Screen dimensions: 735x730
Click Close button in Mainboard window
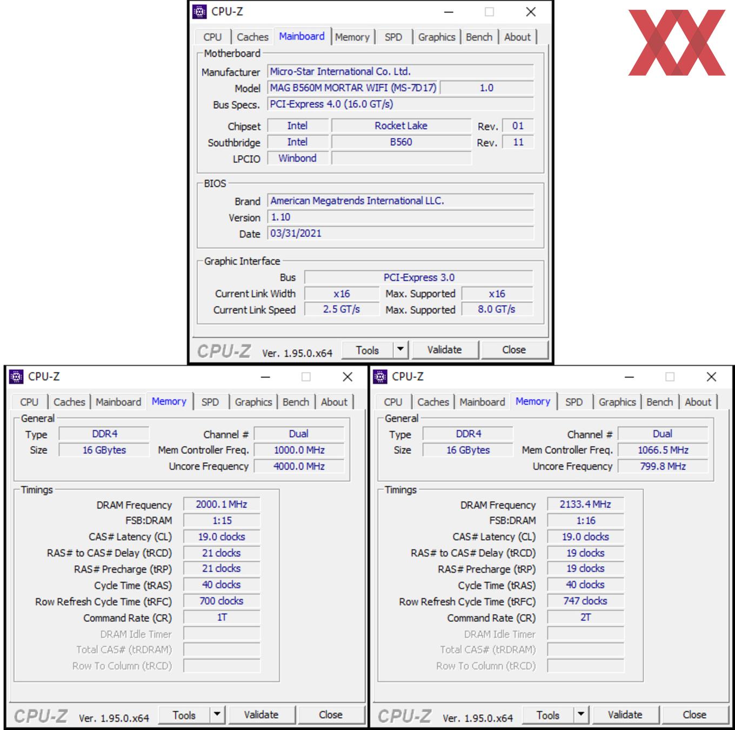click(514, 350)
